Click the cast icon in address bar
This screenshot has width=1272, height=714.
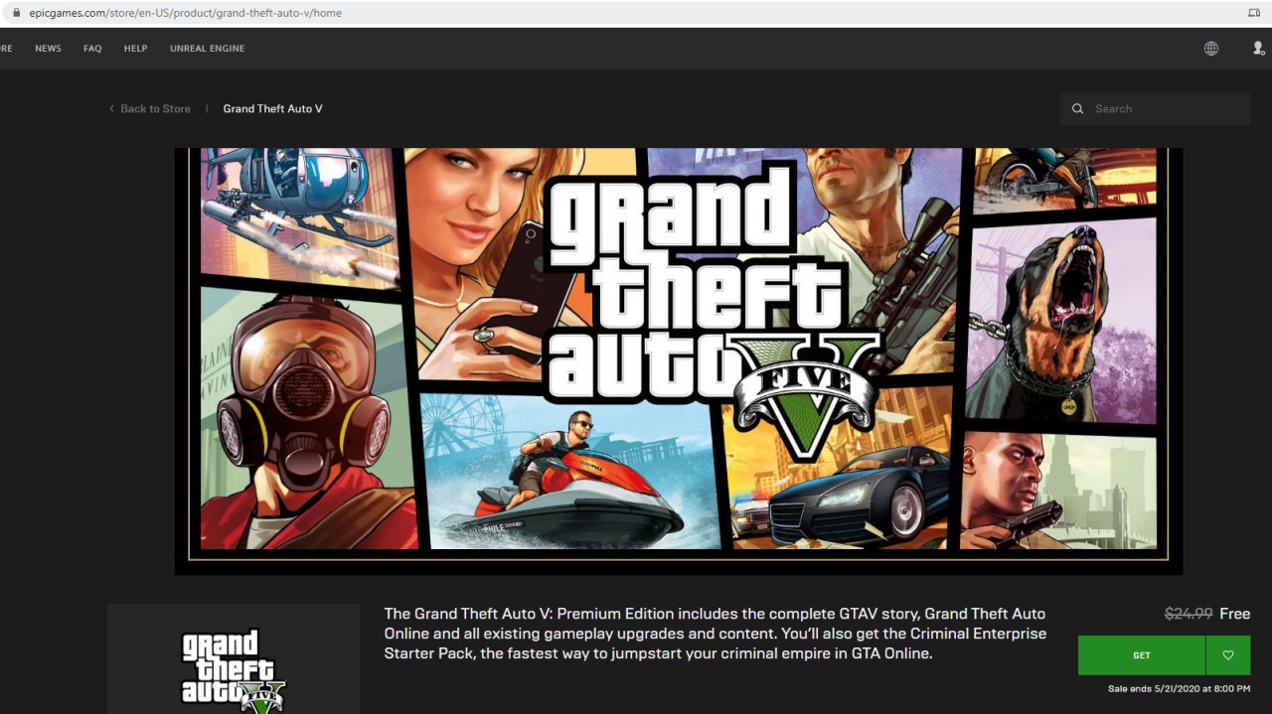(x=1253, y=14)
